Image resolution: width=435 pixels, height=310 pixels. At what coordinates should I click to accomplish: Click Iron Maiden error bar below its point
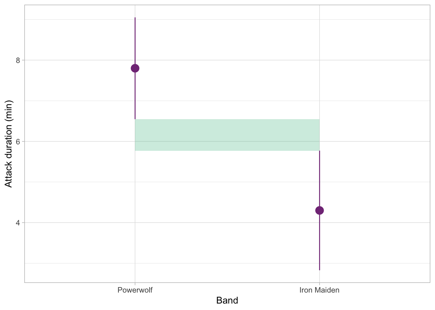click(x=319, y=242)
